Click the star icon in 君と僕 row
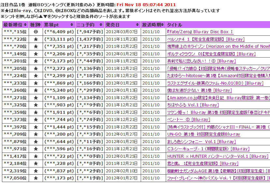This screenshot has width=270, height=185. 36,163
